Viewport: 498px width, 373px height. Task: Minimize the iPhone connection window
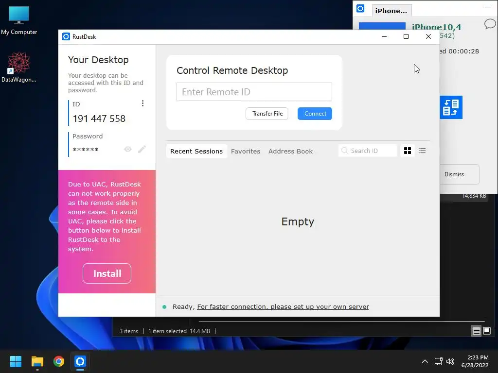(x=488, y=7)
